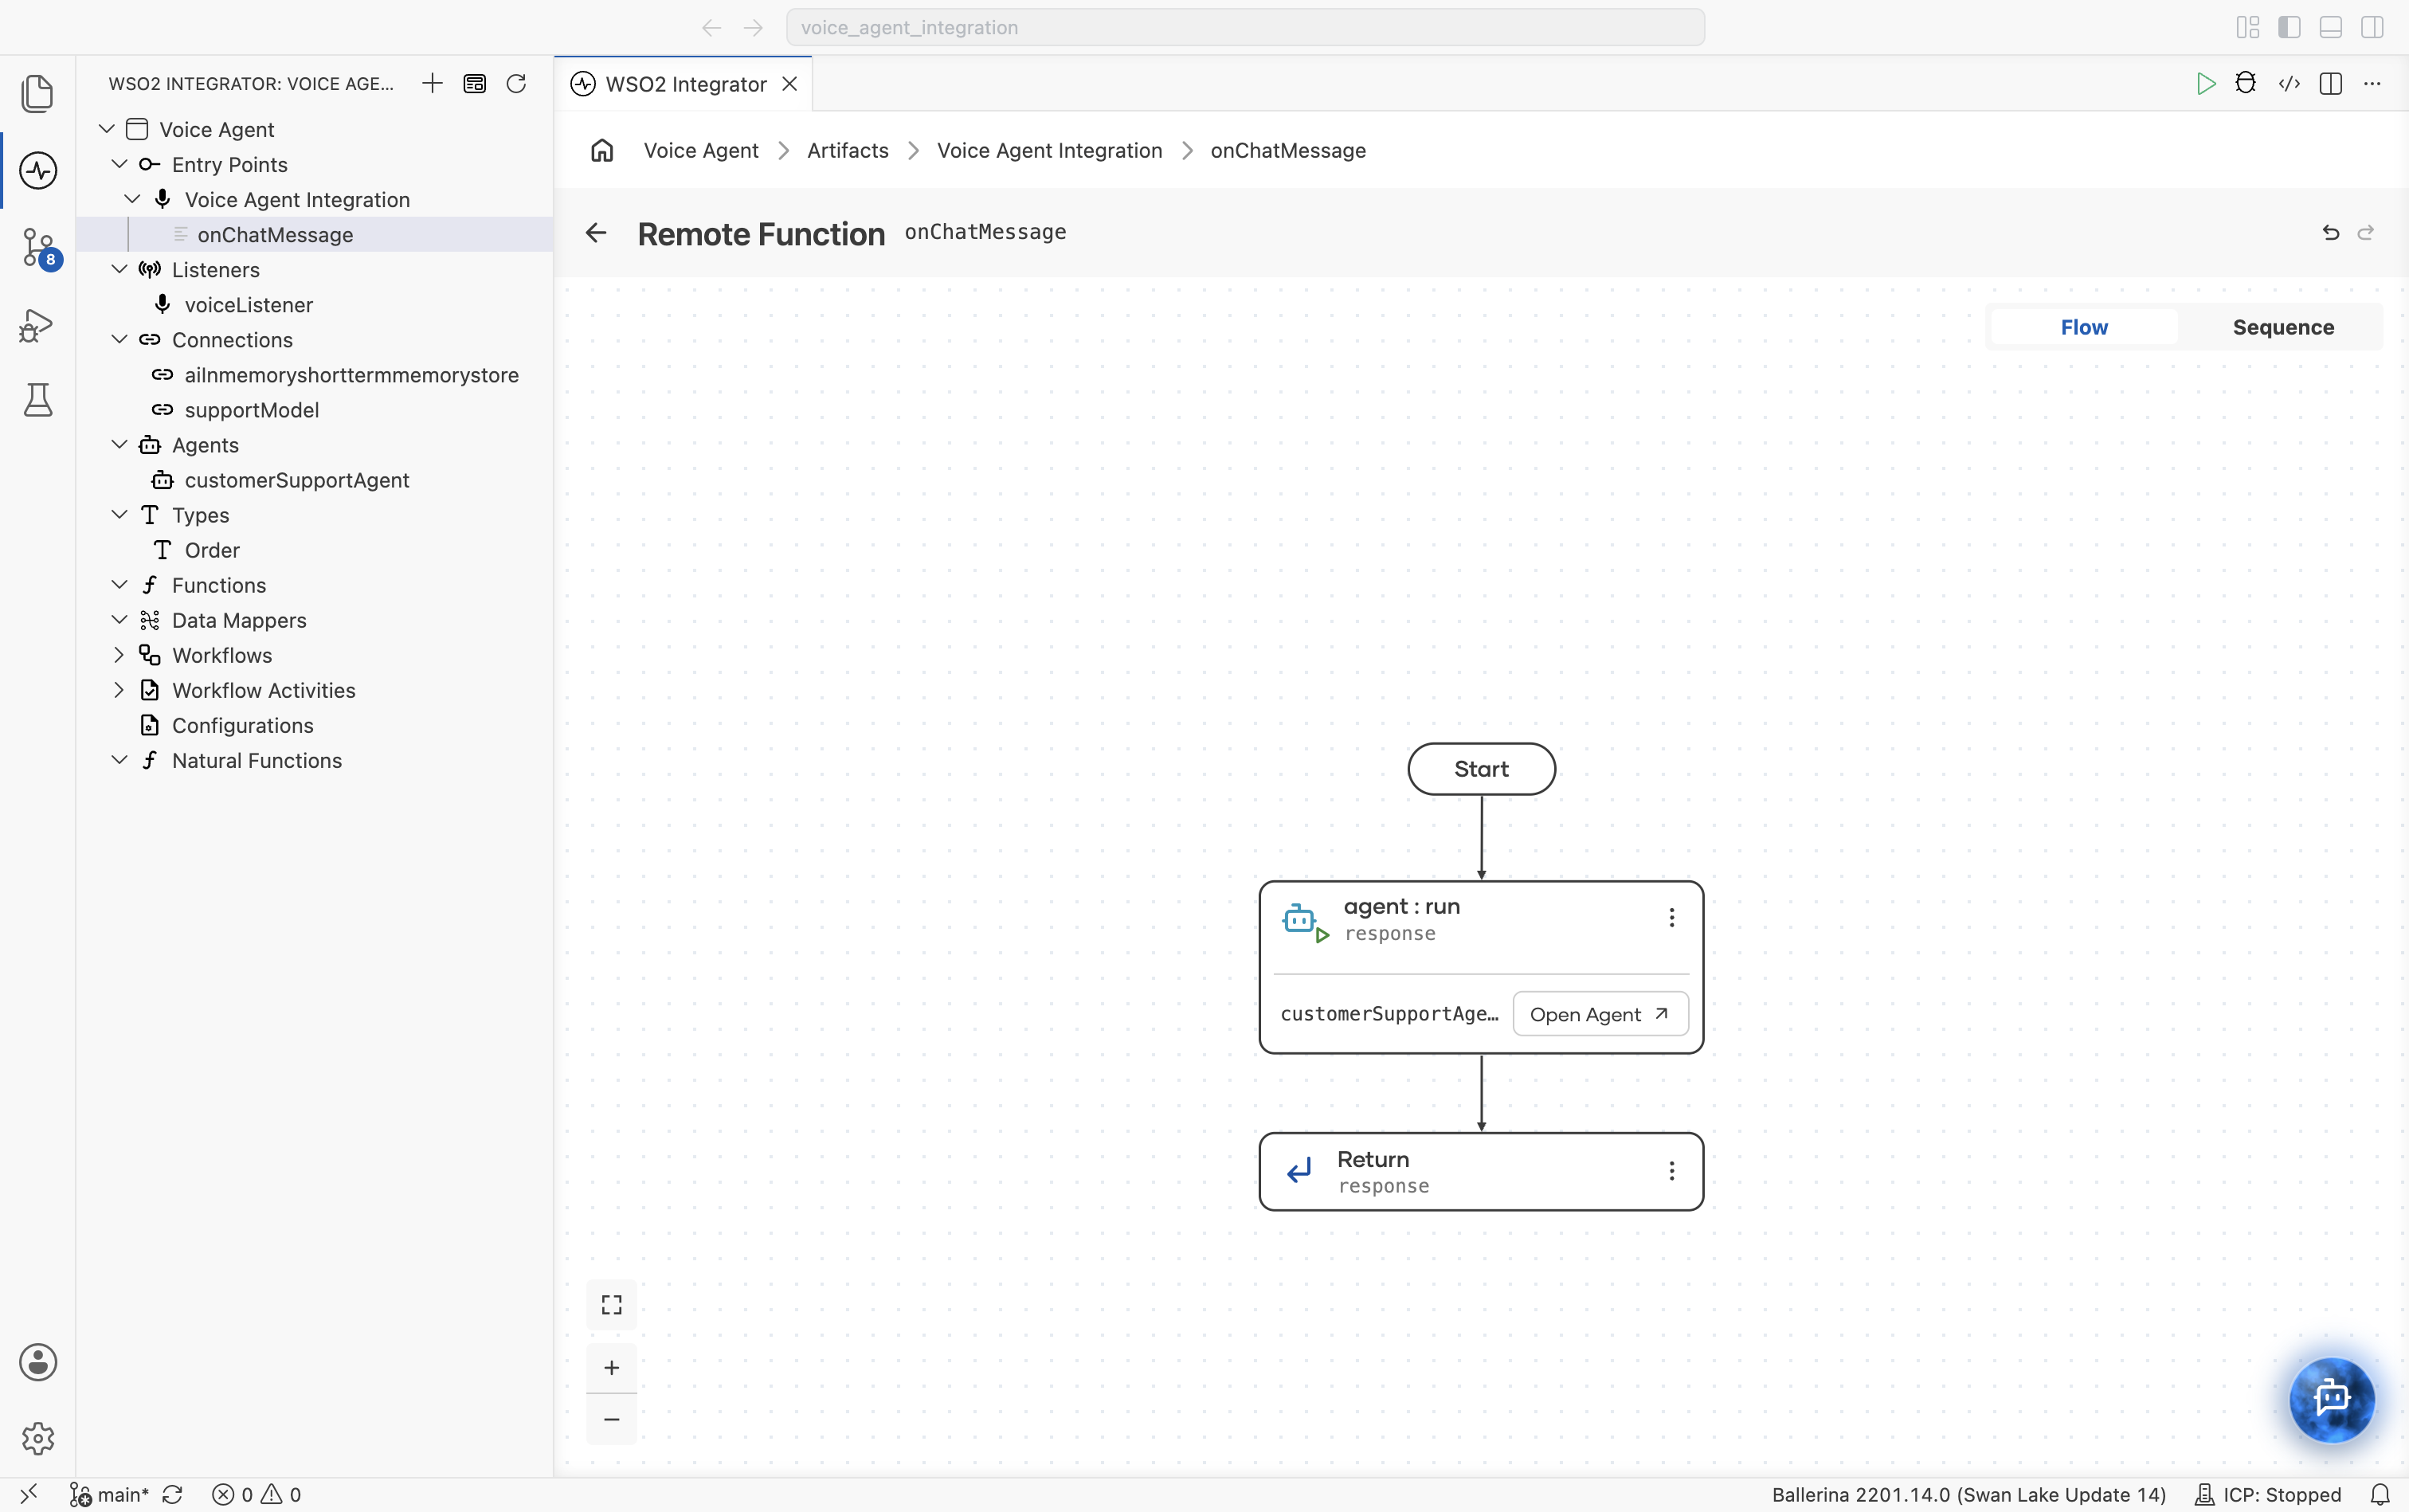The width and height of the screenshot is (2409, 1512).
Task: Click the plus icon in WSO2 Integrator panel header
Action: 432,83
